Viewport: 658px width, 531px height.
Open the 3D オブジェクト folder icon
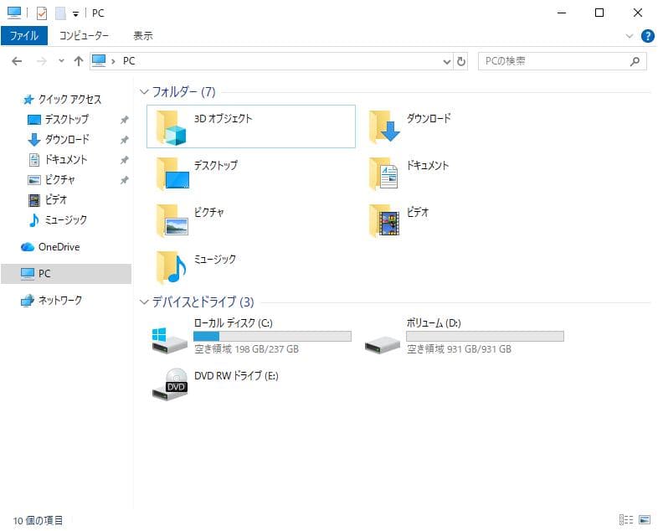point(171,127)
